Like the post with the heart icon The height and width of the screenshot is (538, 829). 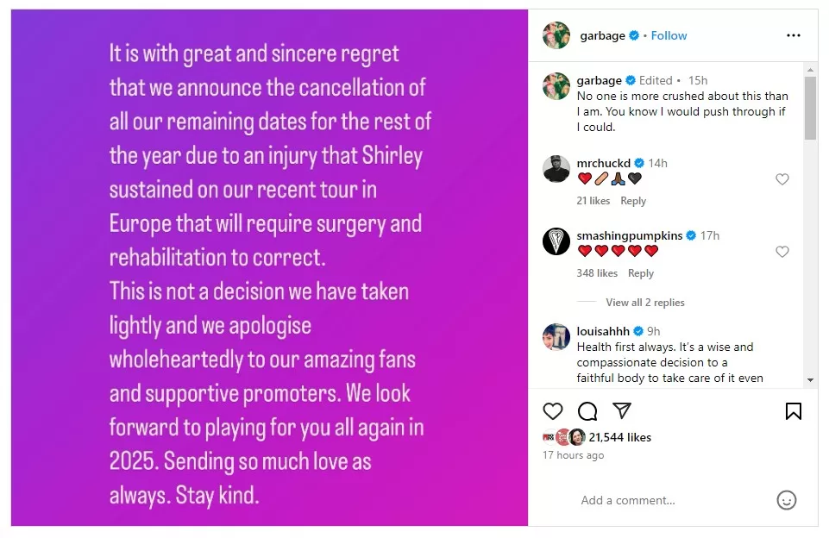click(553, 411)
